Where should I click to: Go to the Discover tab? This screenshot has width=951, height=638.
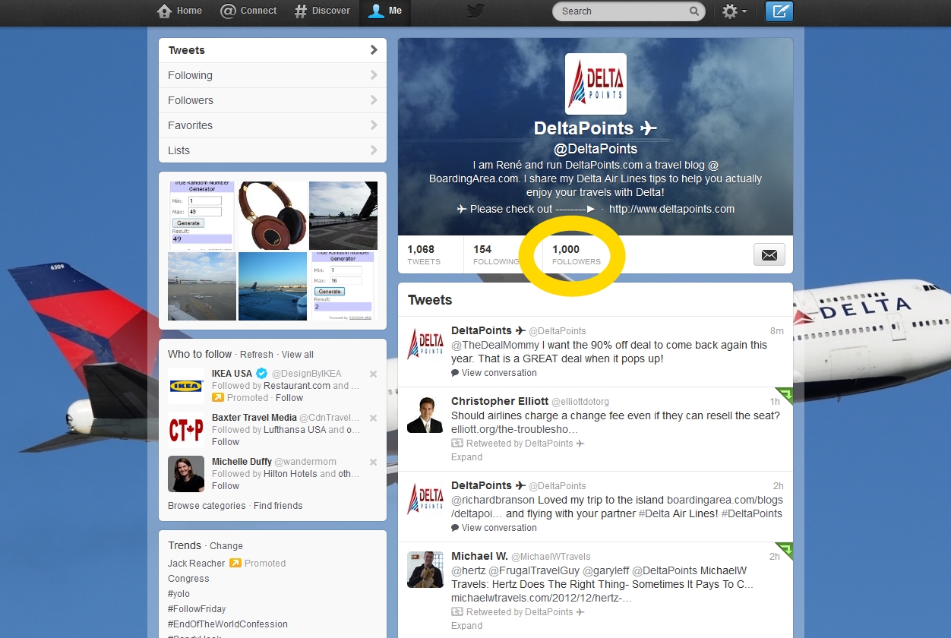323,11
